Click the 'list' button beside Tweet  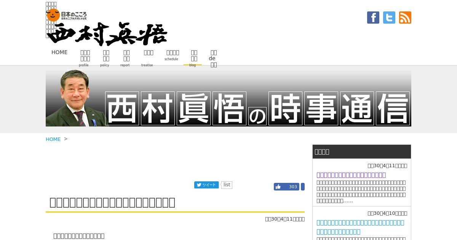click(227, 185)
